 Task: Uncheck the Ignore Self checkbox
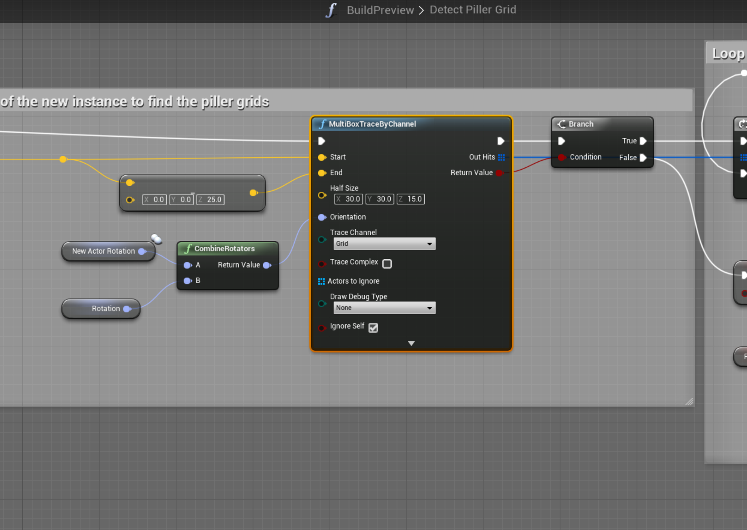[x=373, y=328]
